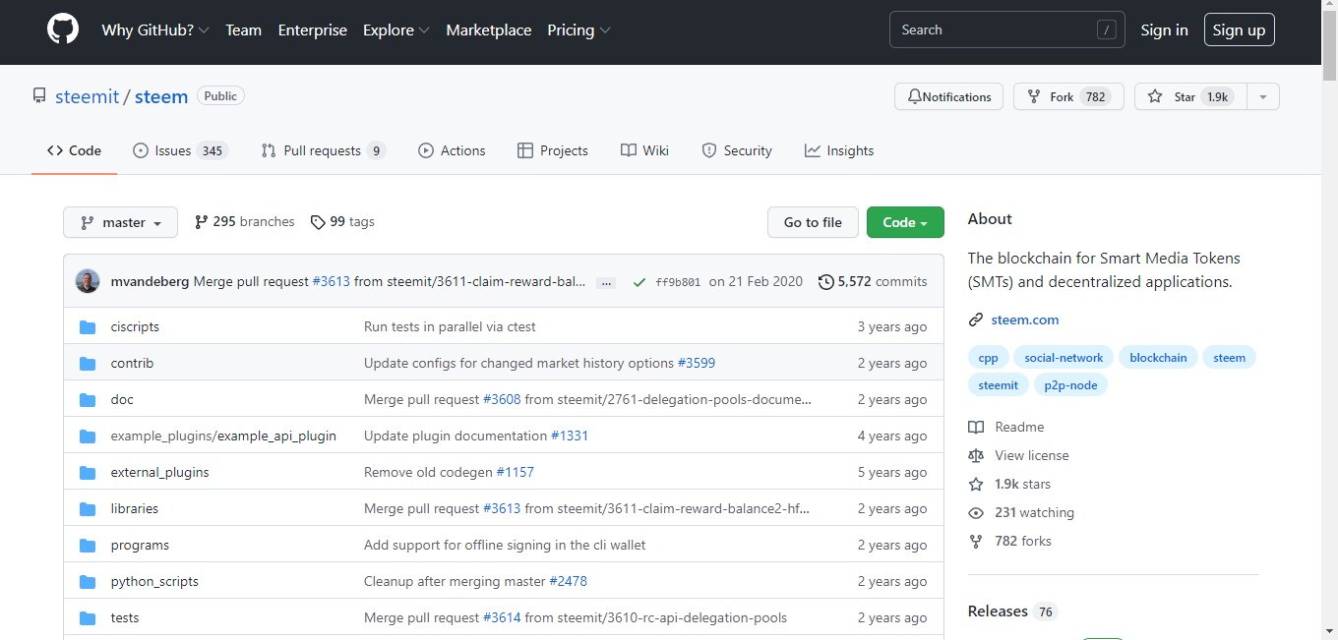
Task: Switch to the Issues tab
Action: pyautogui.click(x=180, y=150)
